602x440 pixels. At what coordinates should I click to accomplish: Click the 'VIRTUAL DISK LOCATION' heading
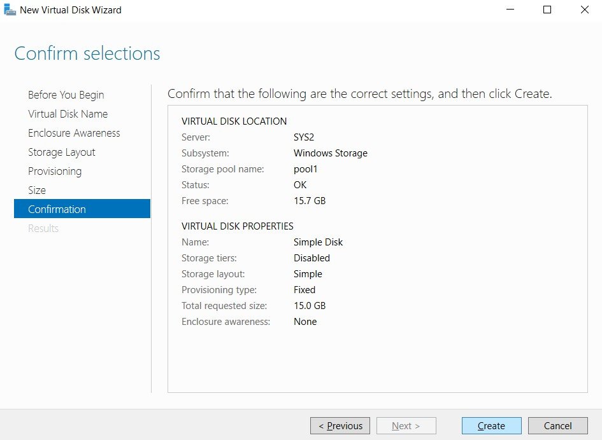click(234, 121)
